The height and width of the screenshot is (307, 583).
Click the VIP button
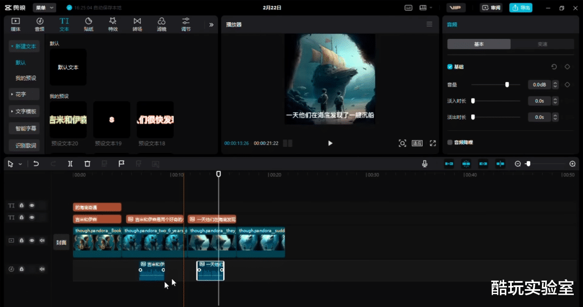tap(456, 8)
